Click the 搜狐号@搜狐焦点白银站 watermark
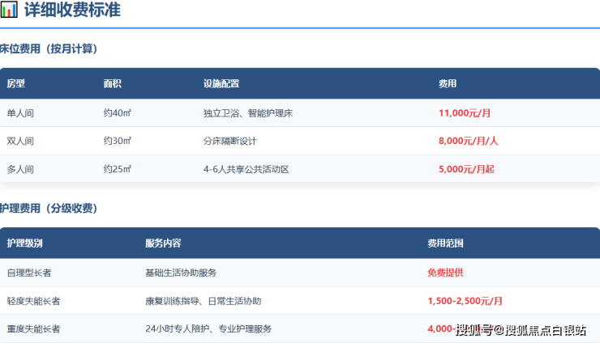This screenshot has height=343, width=600. 521,329
